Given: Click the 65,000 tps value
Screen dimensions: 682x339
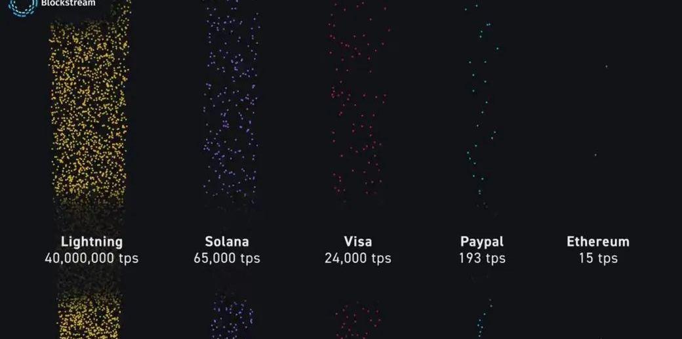Looking at the screenshot, I should 227,258.
